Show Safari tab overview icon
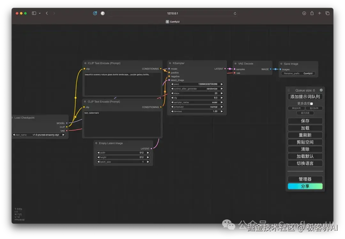Viewport: 345px width, 239px height. 327,13
